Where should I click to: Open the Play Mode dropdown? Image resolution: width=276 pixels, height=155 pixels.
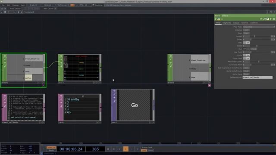(x=259, y=27)
